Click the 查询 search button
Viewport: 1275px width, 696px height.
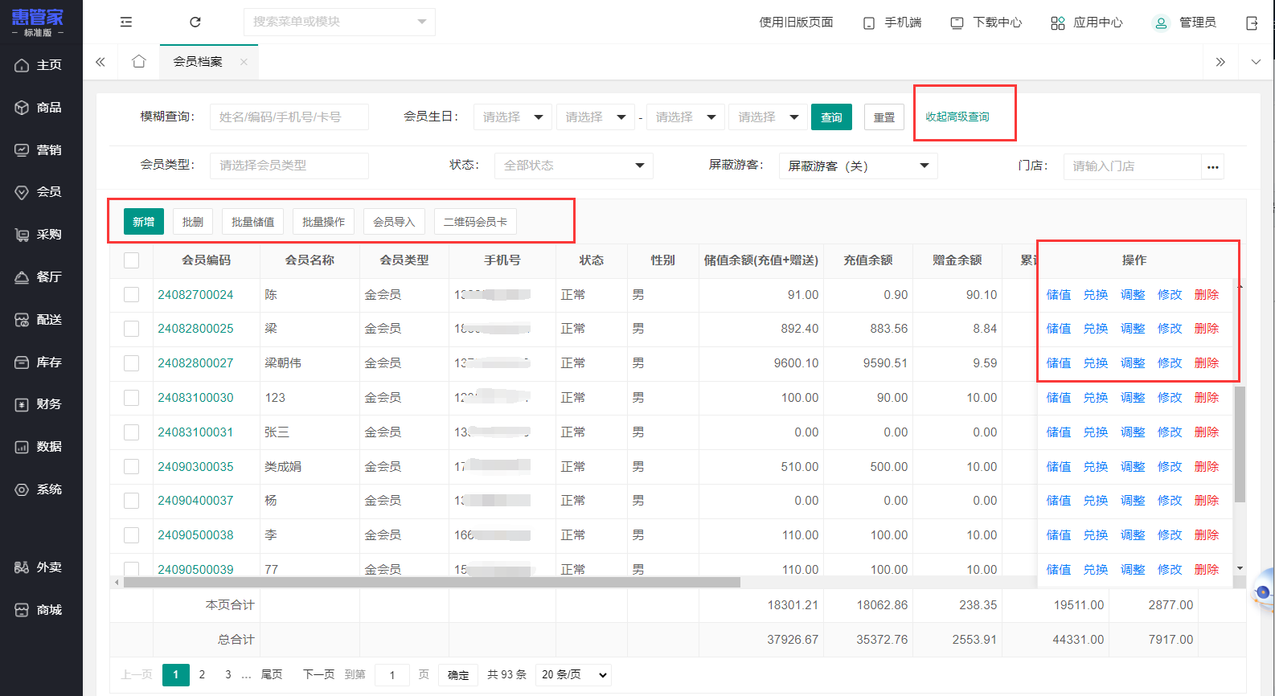[831, 117]
